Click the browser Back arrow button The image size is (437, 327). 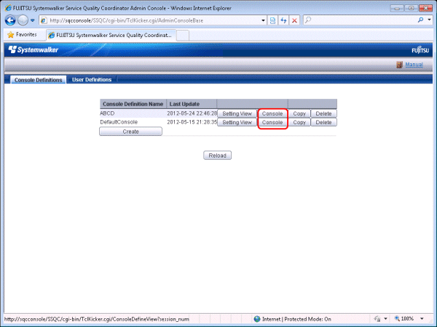10,20
